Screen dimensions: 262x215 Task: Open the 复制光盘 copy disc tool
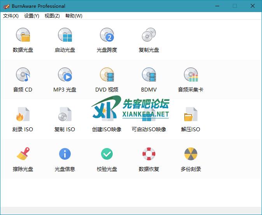click(x=149, y=36)
